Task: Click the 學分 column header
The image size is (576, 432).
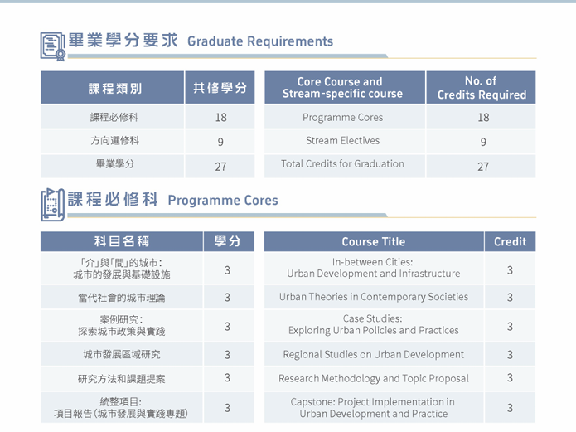Action: [229, 241]
